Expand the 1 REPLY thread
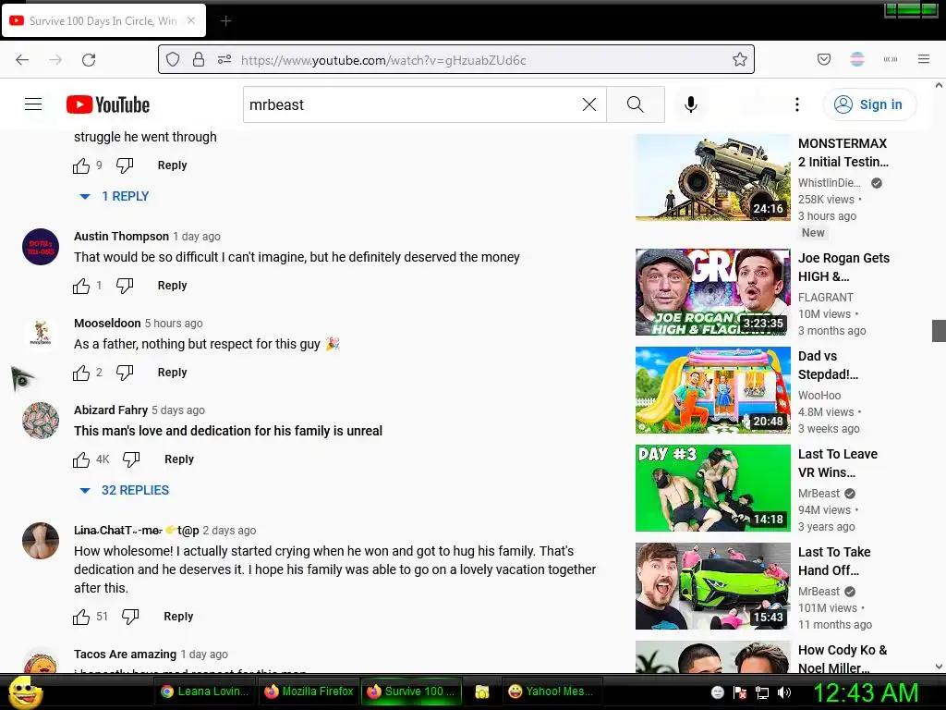 click(x=114, y=196)
